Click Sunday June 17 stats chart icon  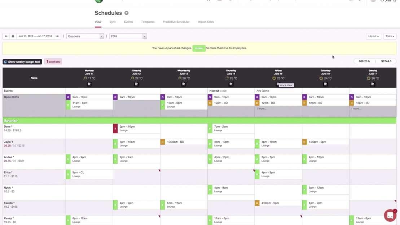(373, 84)
